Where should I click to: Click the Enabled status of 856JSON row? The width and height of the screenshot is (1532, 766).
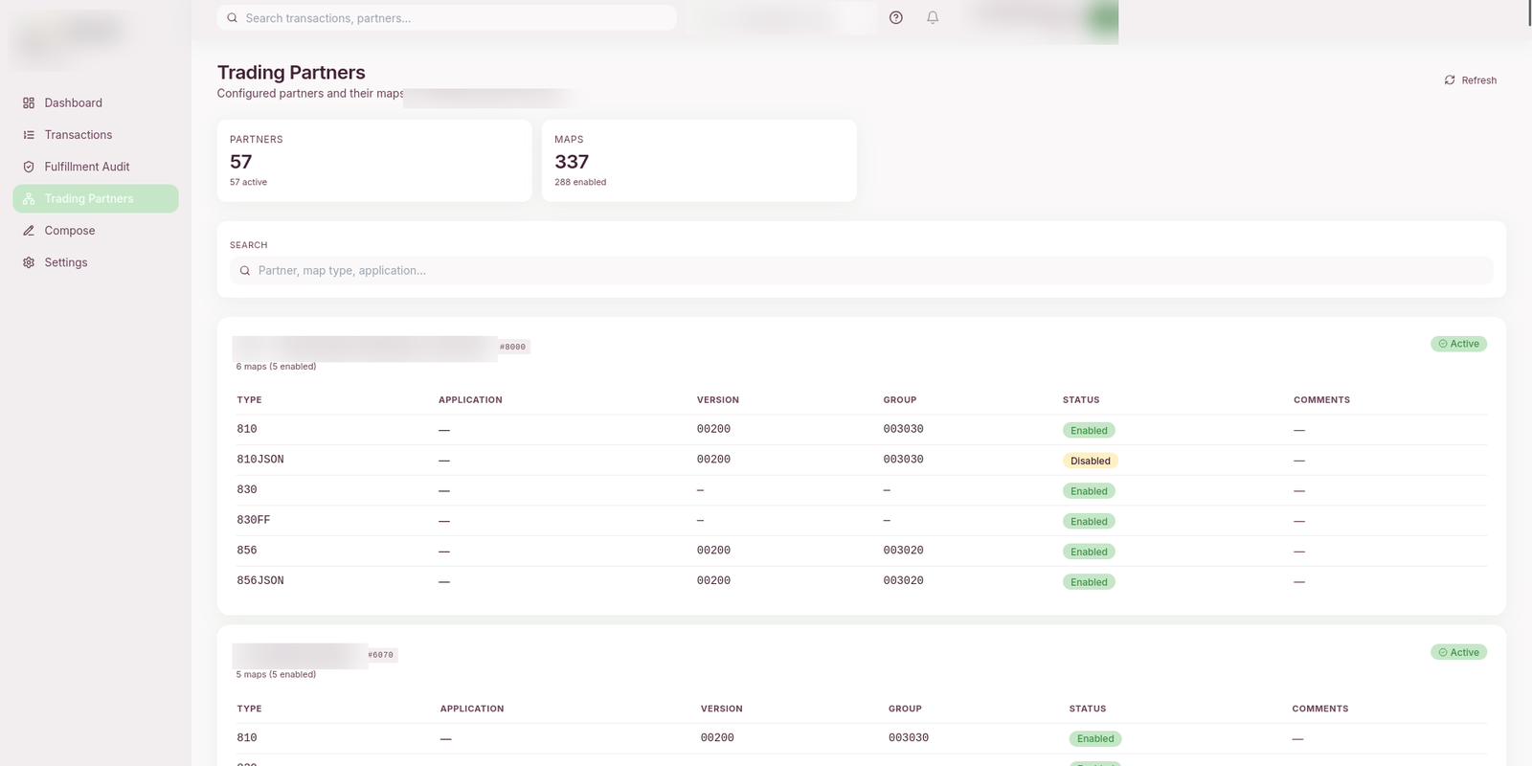coord(1089,582)
